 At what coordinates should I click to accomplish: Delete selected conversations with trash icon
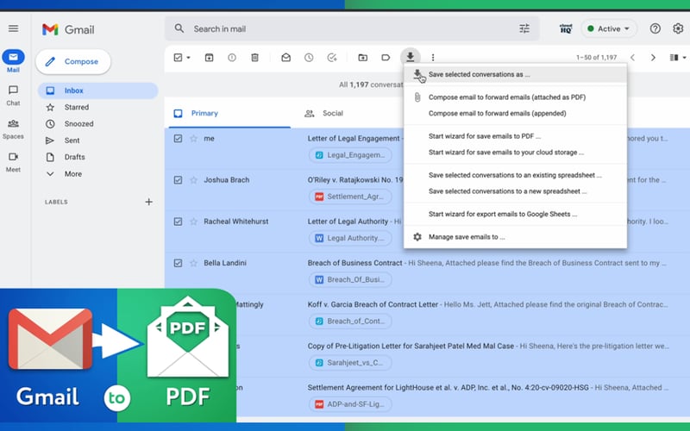point(254,58)
